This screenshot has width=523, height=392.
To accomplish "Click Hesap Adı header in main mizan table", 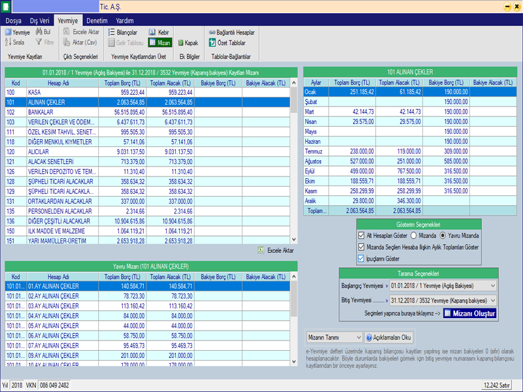I will (62, 83).
